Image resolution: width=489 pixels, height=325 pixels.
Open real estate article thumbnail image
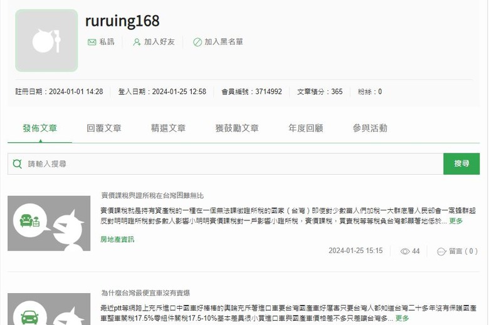pos(49,224)
